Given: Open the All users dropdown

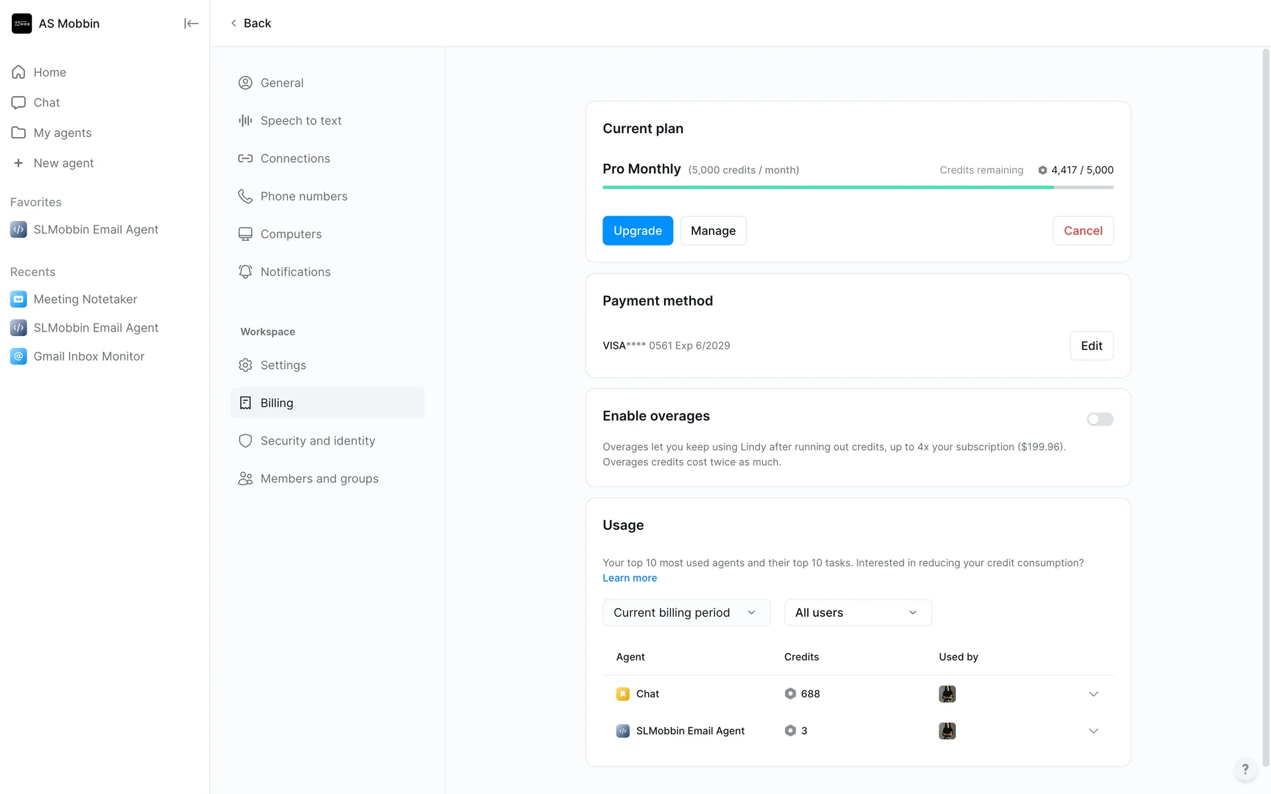Looking at the screenshot, I should (857, 613).
